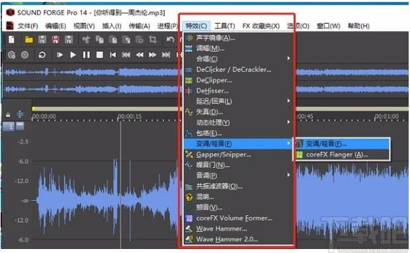The image size is (410, 253).
Task: Choose 声学镜像(A)... effect
Action: 238,38
